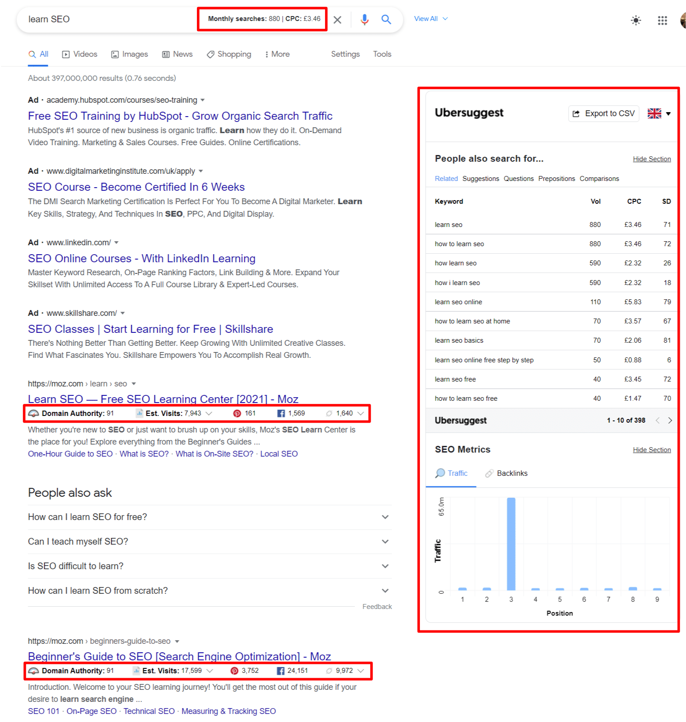
Task: Switch to the News tab
Action: 177,54
